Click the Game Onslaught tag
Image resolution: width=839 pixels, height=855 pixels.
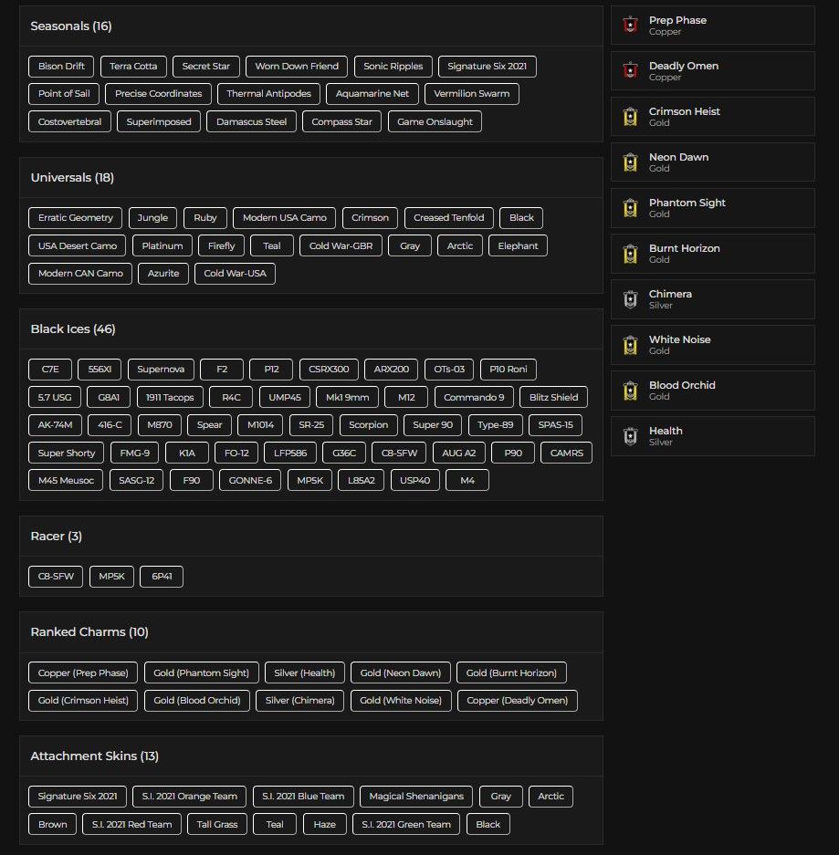[435, 121]
